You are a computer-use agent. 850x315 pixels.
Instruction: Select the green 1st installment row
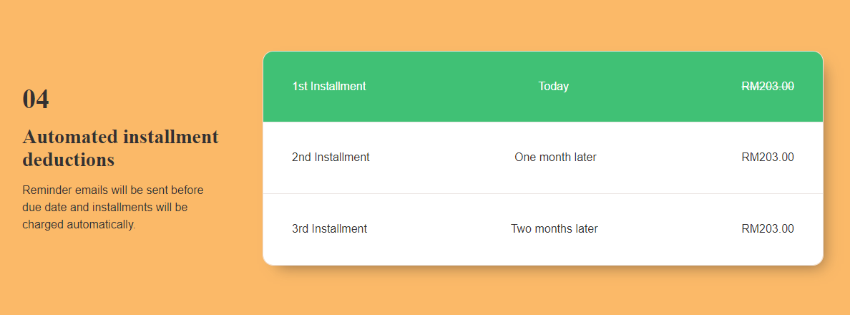click(x=543, y=87)
